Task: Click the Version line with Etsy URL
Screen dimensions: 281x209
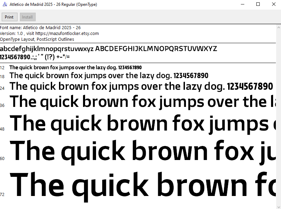Action: click(x=49, y=33)
